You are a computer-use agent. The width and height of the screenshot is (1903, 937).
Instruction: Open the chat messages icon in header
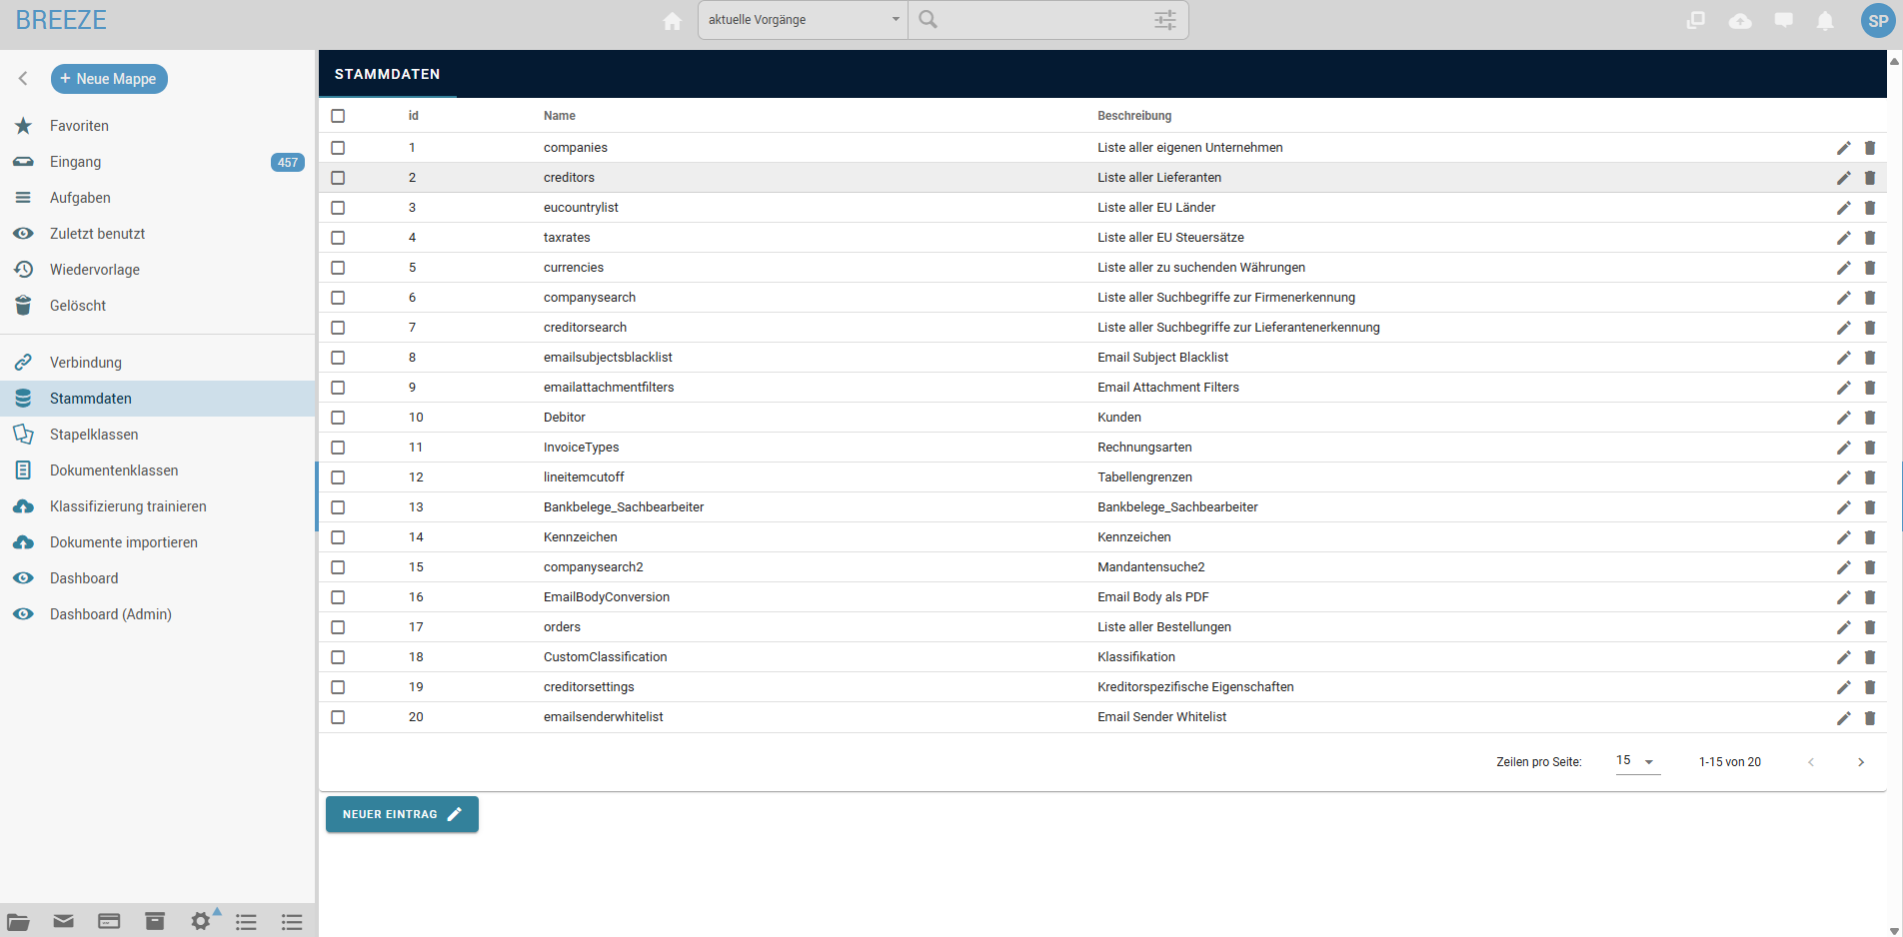tap(1783, 21)
